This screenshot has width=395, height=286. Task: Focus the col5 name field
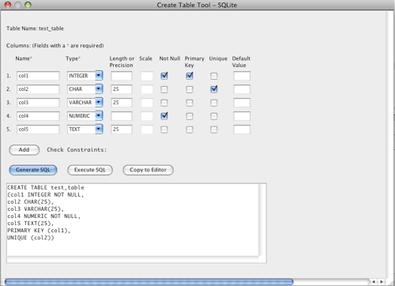click(x=38, y=130)
